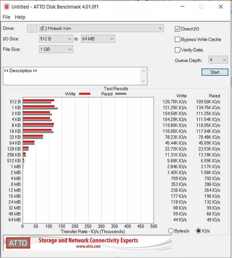Screen dimensions: 232x258
Task: Select the IO/s radio button
Action: click(x=198, y=231)
